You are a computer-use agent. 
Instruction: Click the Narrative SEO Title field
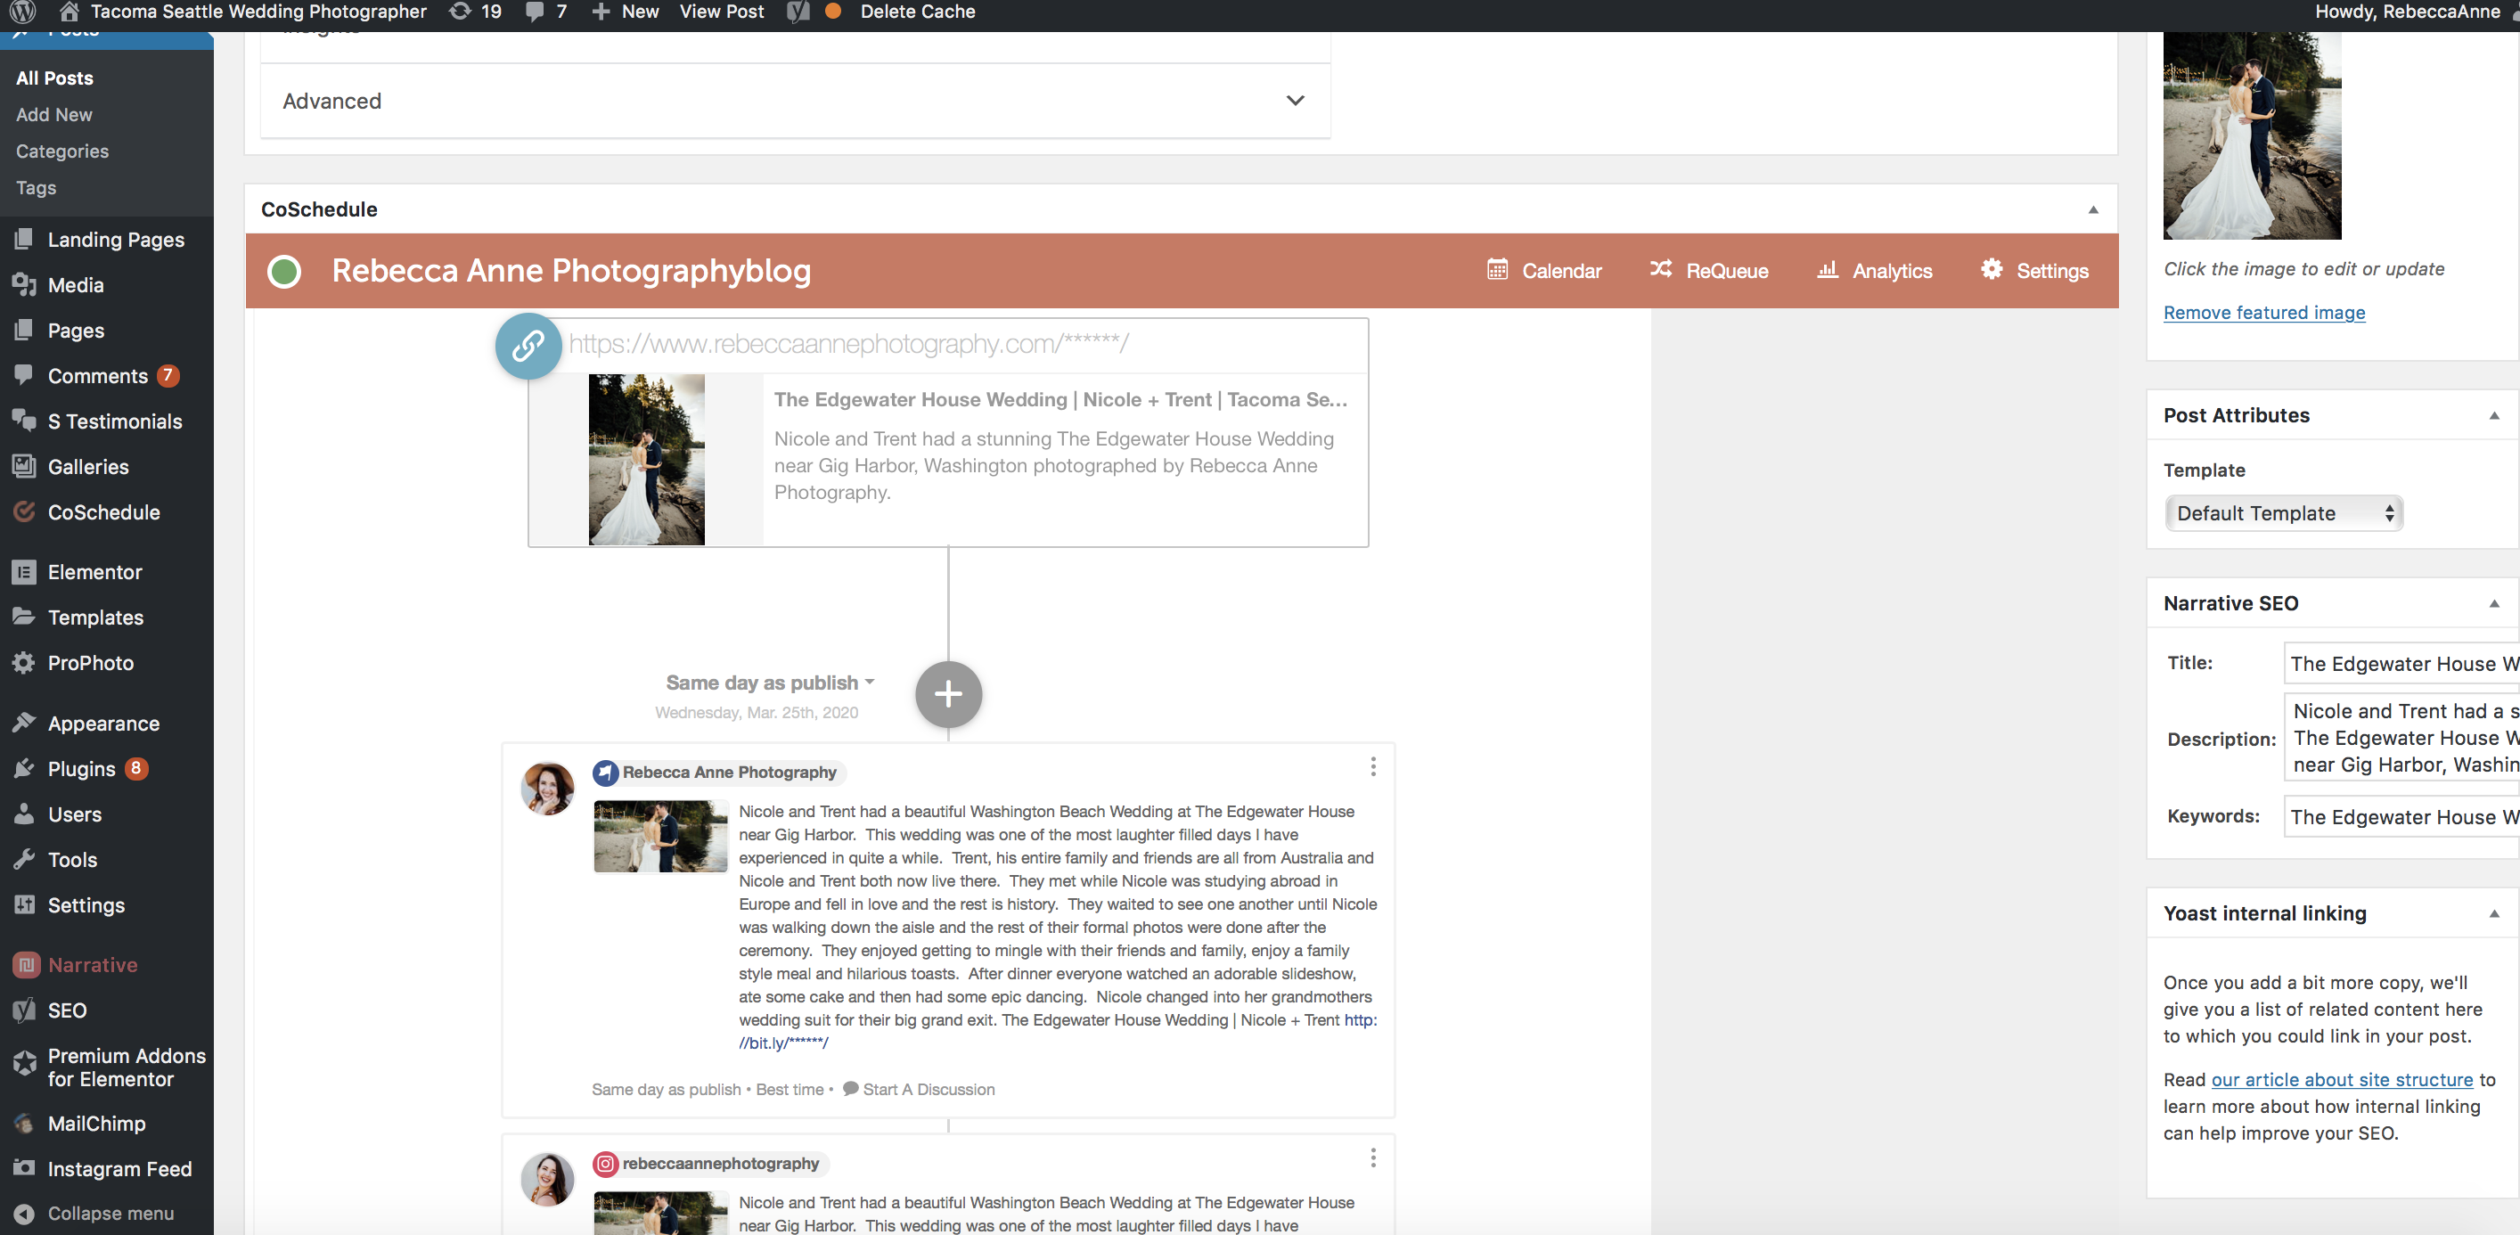[2401, 664]
